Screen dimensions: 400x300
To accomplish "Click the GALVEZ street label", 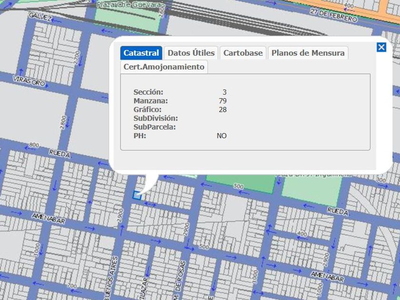I will [x=40, y=16].
